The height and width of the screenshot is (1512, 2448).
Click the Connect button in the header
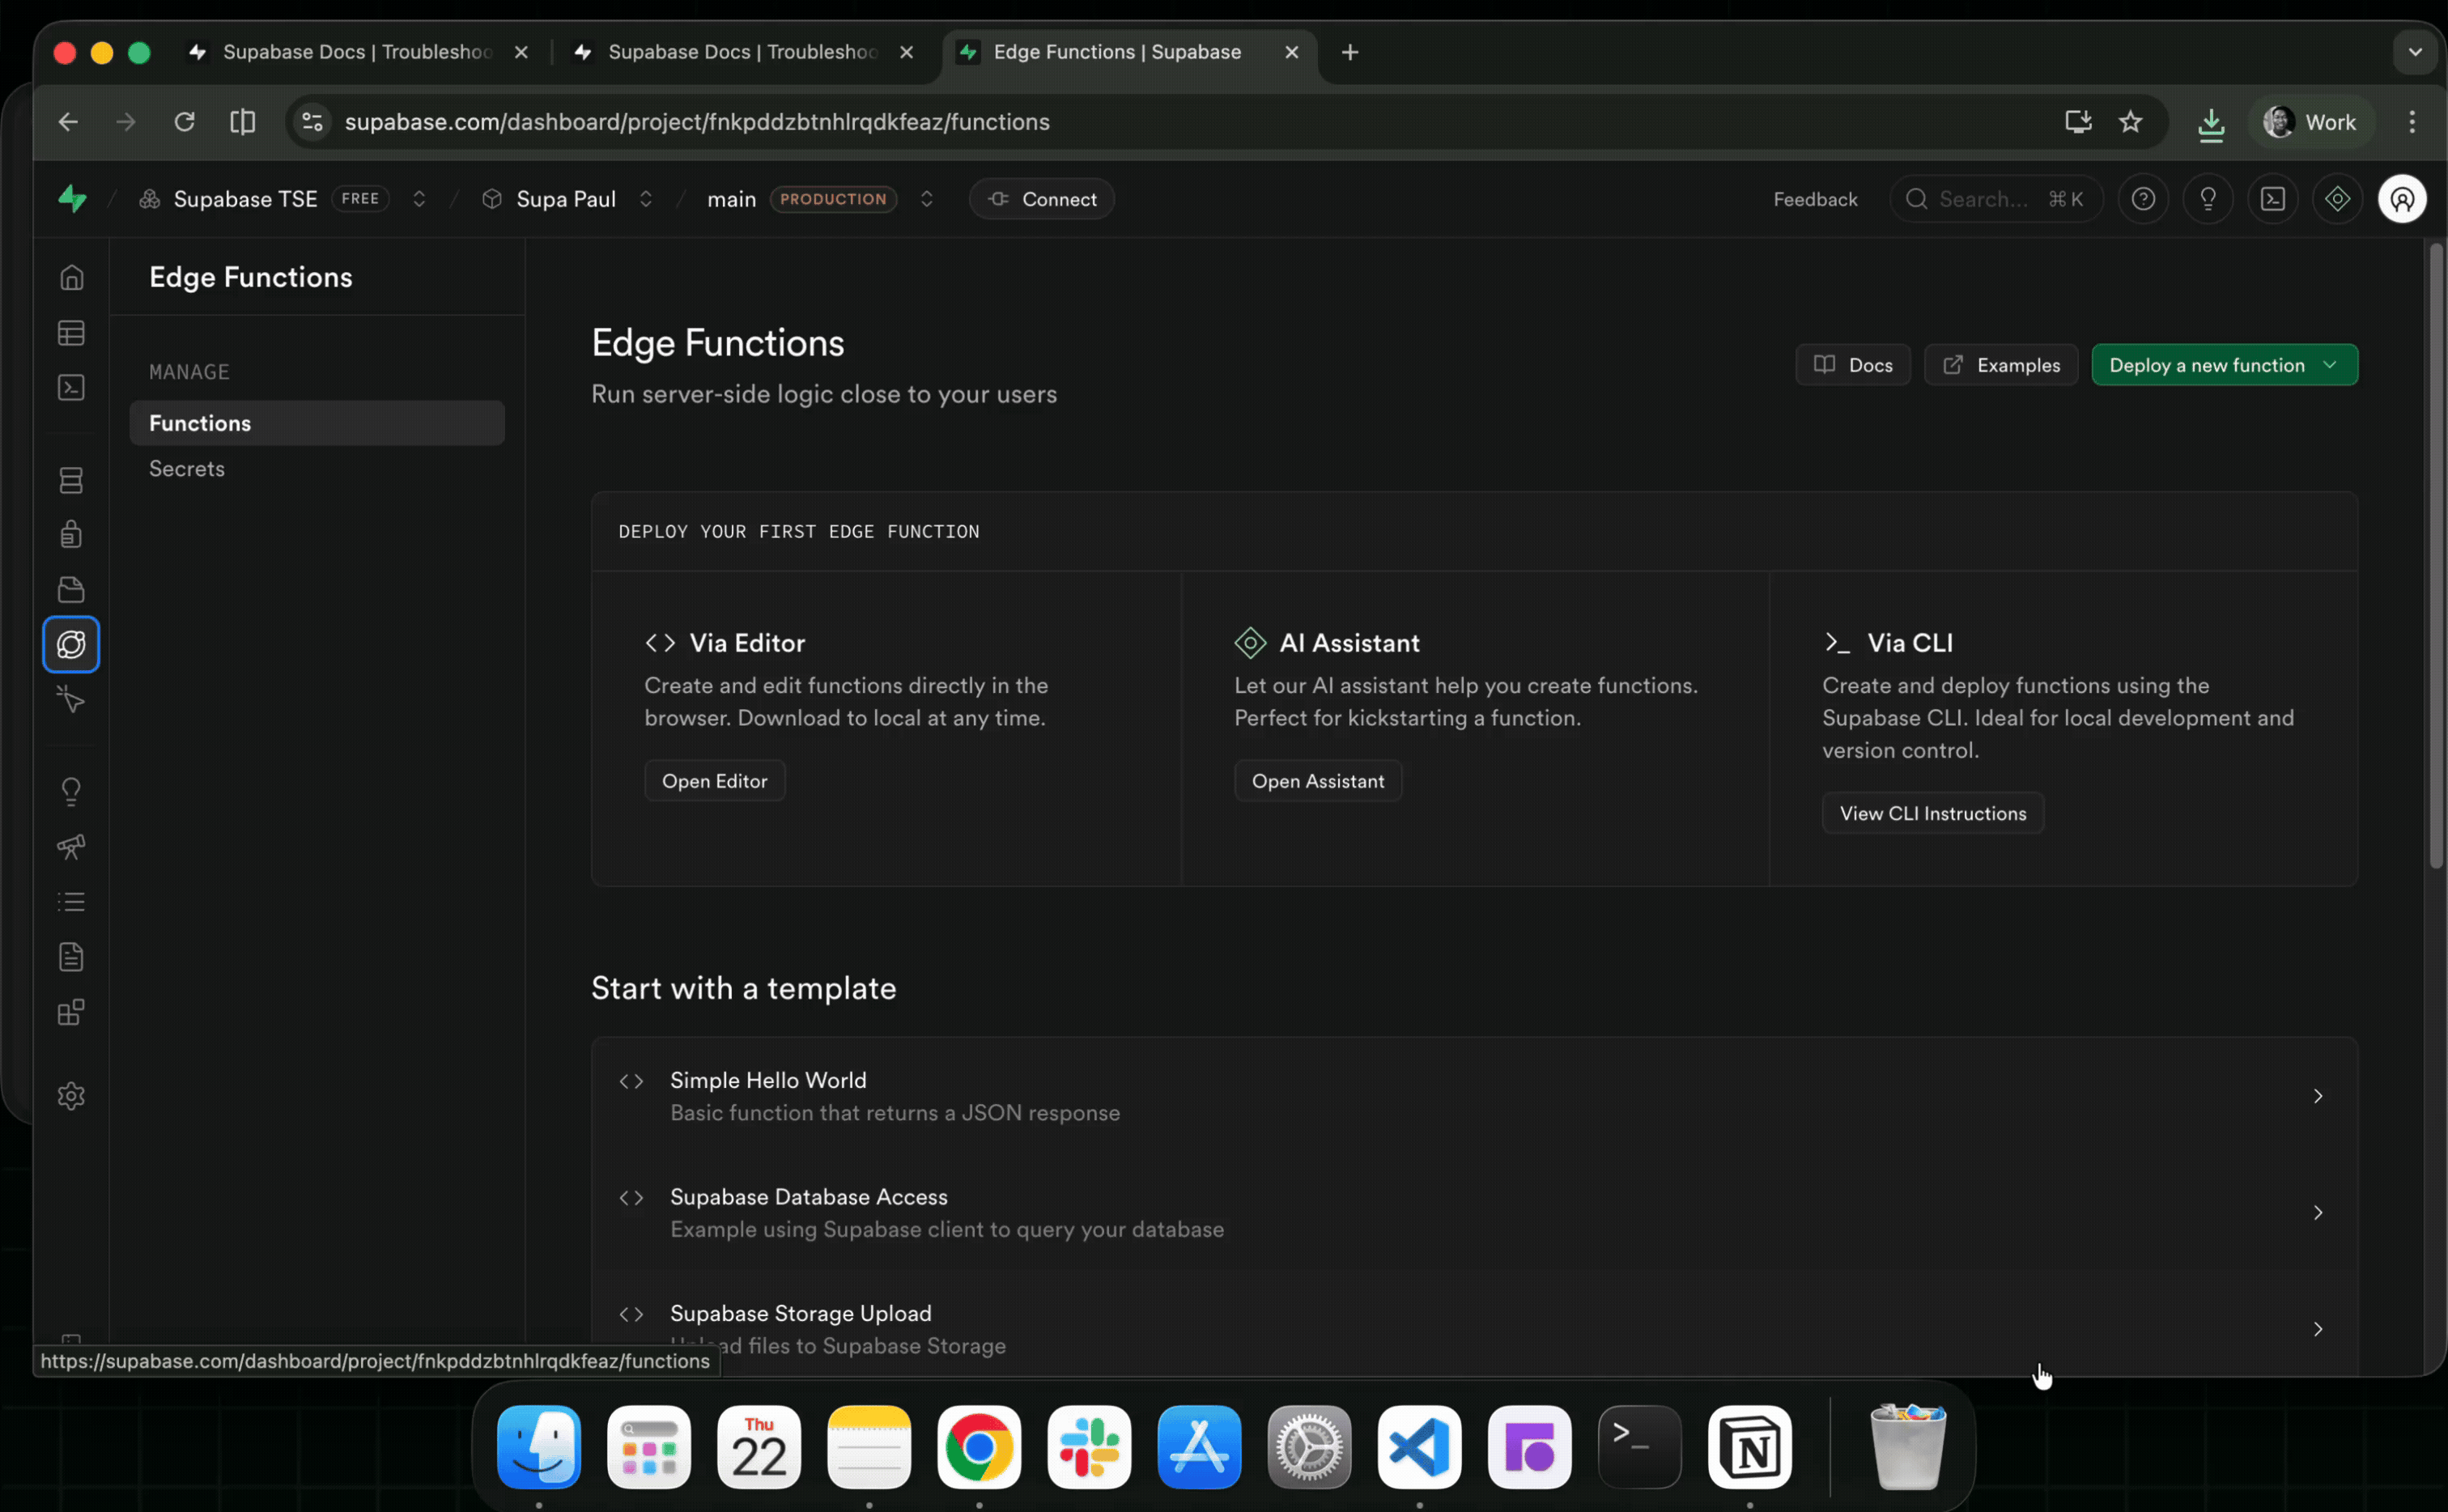pyautogui.click(x=1041, y=199)
